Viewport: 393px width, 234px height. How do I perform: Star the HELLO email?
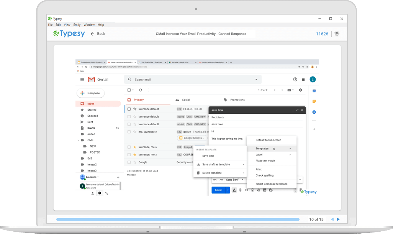[x=135, y=109]
